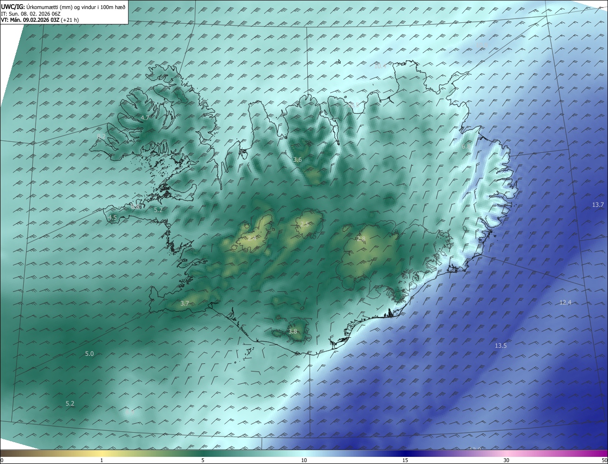The height and width of the screenshot is (464, 608).
Task: Click the colorbar tick label 50
Action: (604, 460)
